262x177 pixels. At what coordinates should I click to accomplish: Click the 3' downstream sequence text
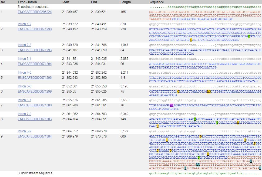205,173
